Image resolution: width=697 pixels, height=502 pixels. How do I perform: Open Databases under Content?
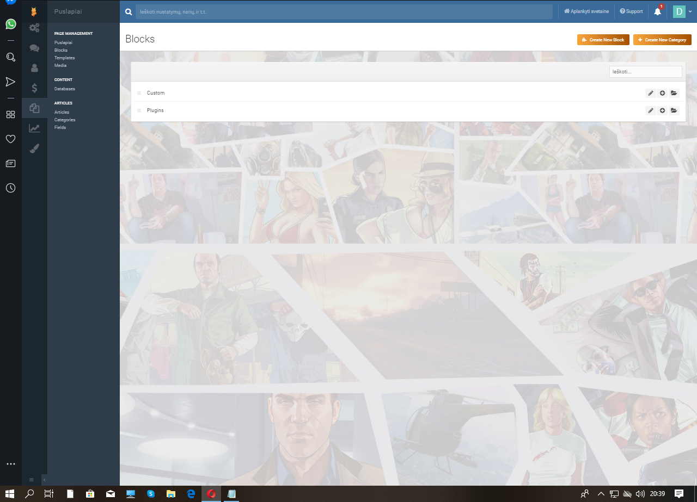pos(65,89)
